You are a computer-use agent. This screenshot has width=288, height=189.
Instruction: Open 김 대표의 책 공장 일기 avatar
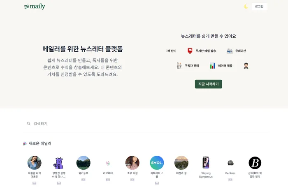(x=255, y=163)
